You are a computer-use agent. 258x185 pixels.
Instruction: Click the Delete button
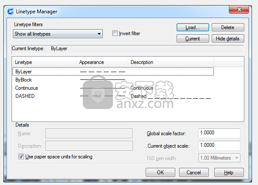pyautogui.click(x=228, y=27)
